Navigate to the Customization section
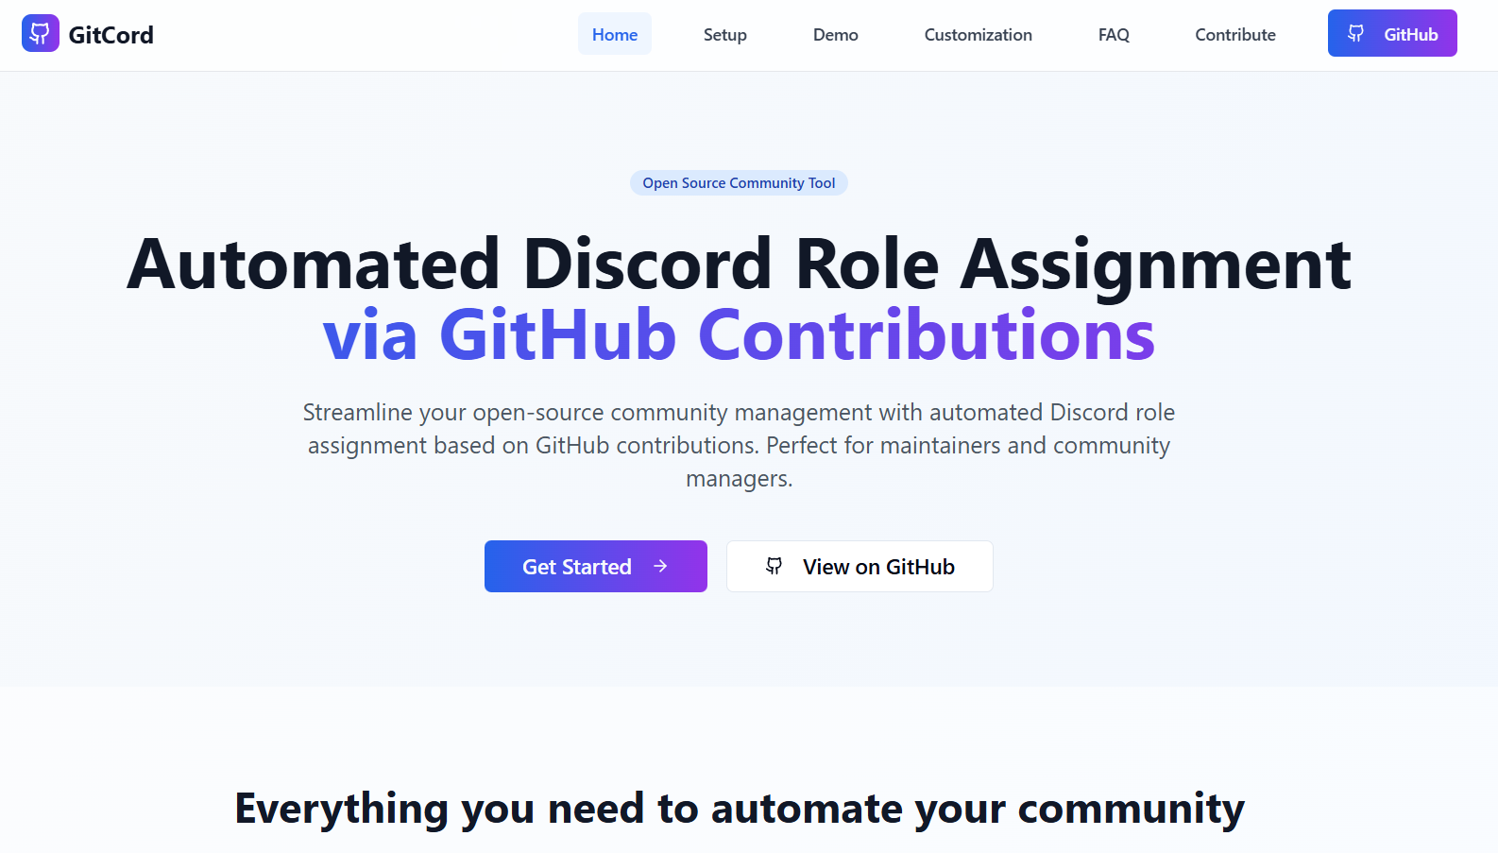This screenshot has width=1498, height=853. click(978, 35)
